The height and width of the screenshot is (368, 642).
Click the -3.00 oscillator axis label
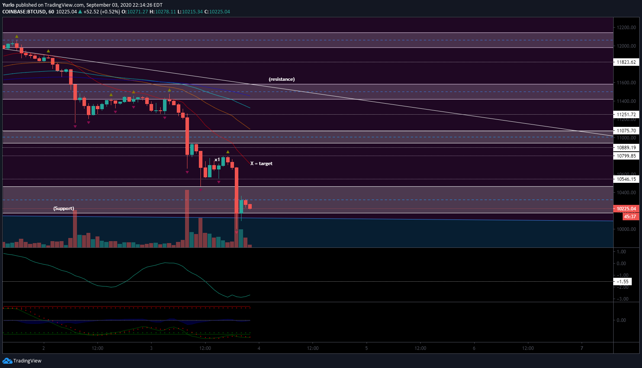point(622,299)
